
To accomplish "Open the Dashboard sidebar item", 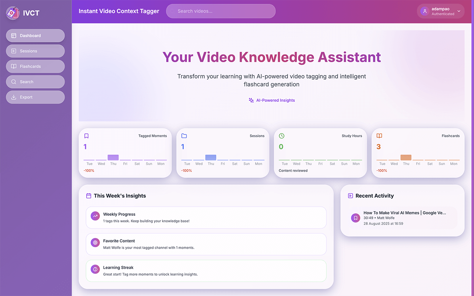I will 35,36.
